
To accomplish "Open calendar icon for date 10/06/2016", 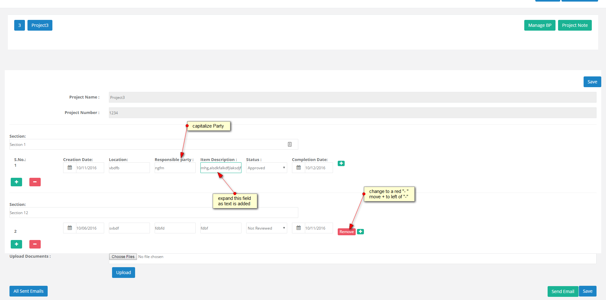I will tap(70, 228).
